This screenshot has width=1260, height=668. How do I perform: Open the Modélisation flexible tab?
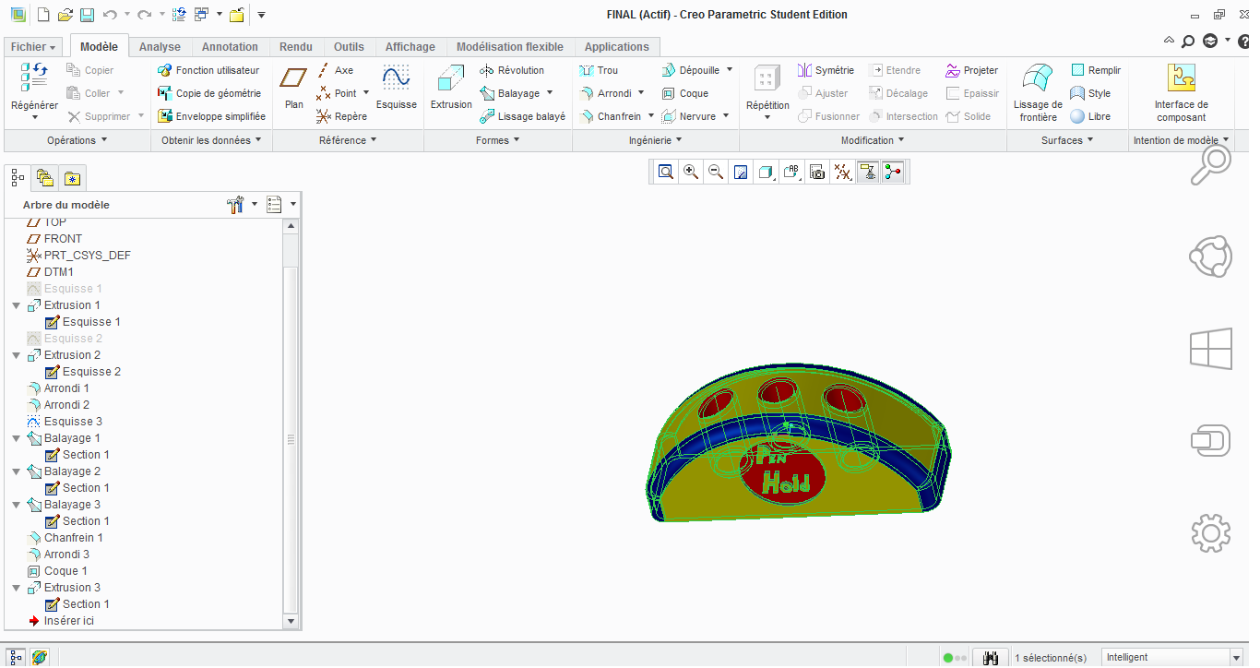[x=510, y=47]
